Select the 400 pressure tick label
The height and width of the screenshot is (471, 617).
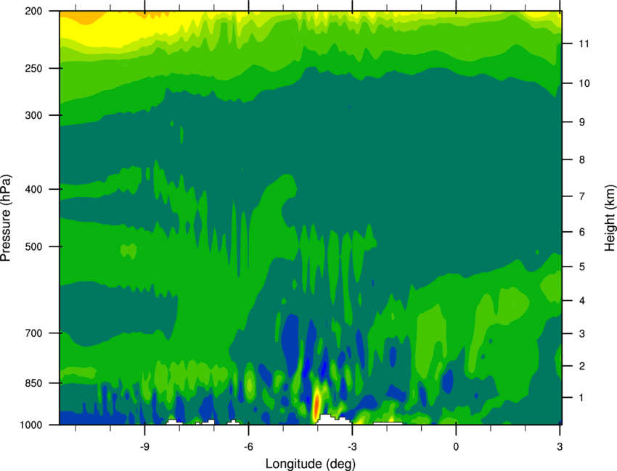pyautogui.click(x=33, y=189)
